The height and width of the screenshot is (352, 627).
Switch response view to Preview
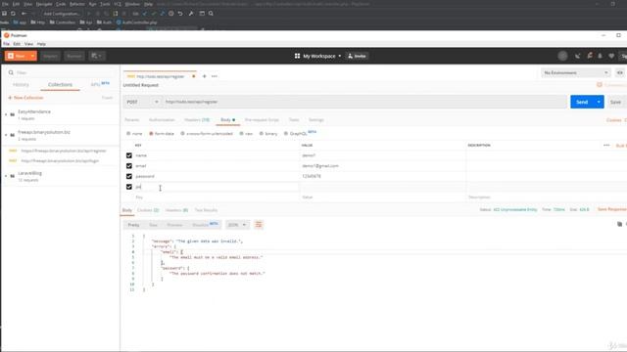[174, 225]
